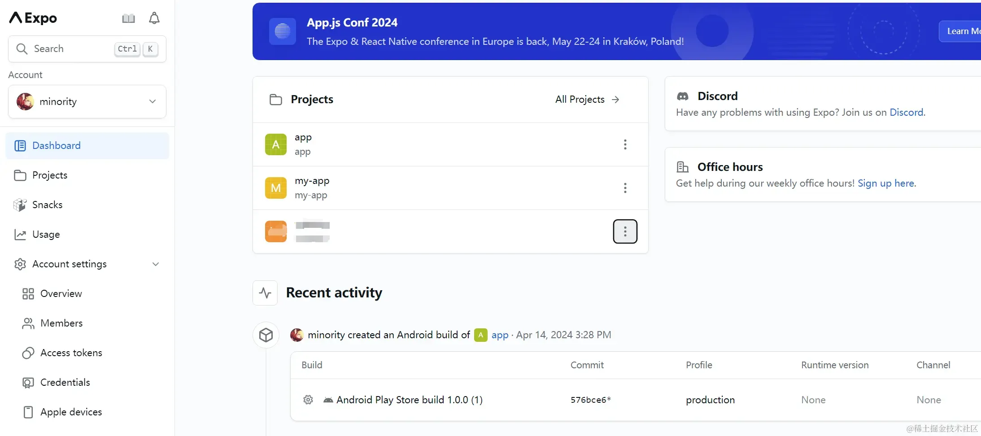Click the Apple devices phone icon
981x436 pixels.
[28, 412]
